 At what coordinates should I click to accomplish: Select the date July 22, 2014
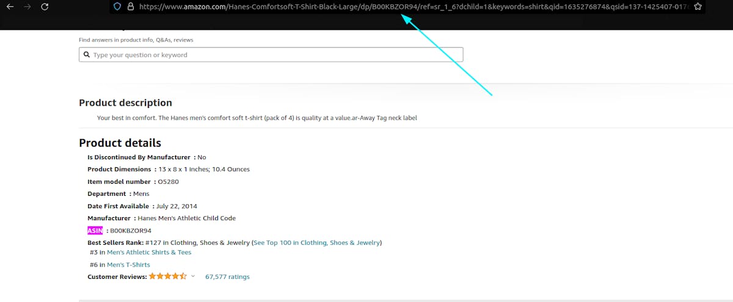pyautogui.click(x=177, y=206)
